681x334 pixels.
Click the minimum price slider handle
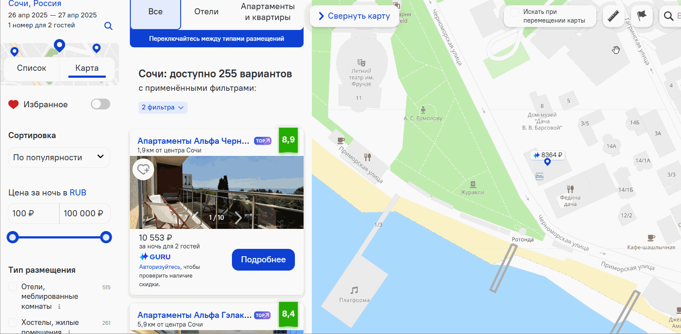click(13, 237)
